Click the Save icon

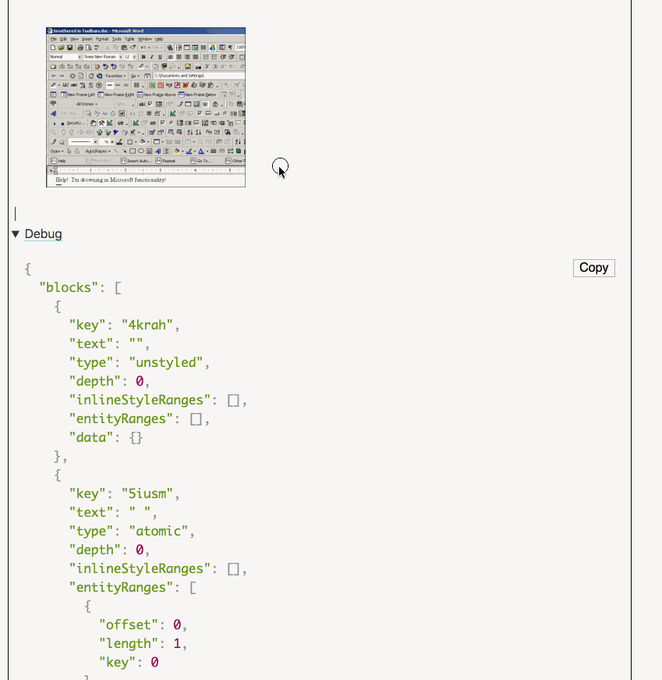69,47
